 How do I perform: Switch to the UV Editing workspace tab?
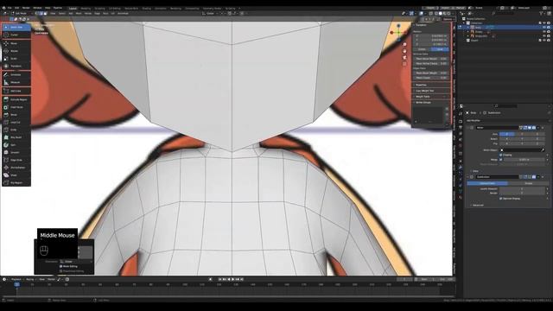[x=115, y=8]
